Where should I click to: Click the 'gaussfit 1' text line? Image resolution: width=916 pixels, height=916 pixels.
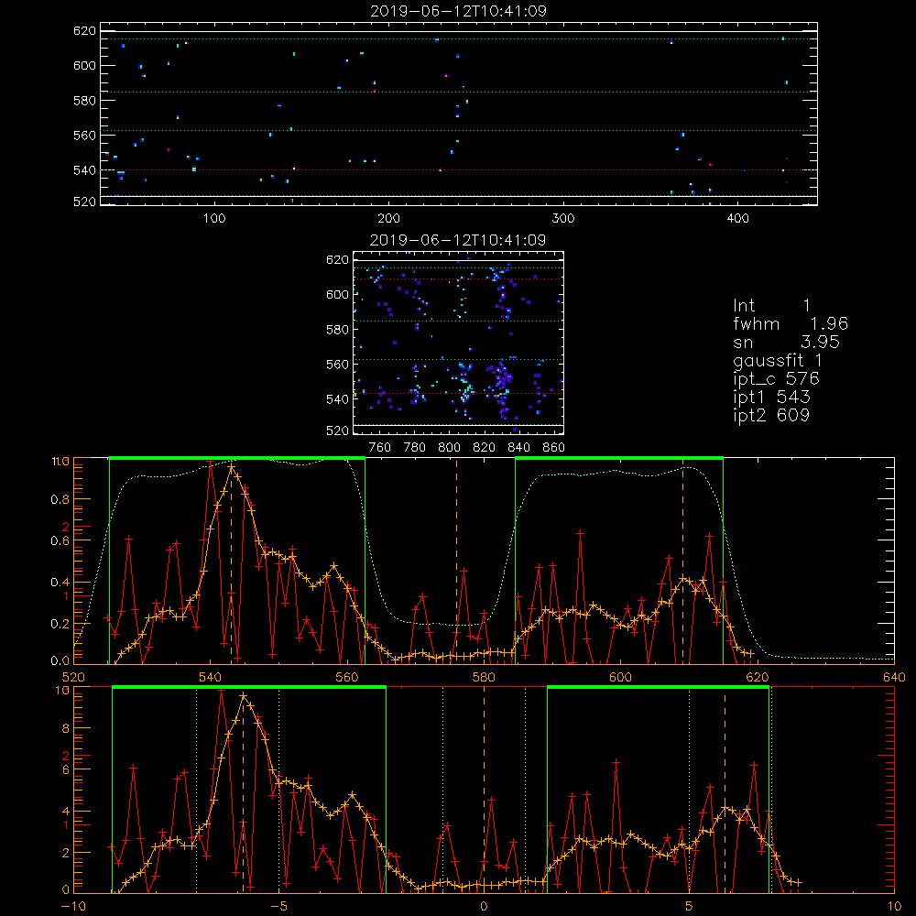click(x=778, y=361)
